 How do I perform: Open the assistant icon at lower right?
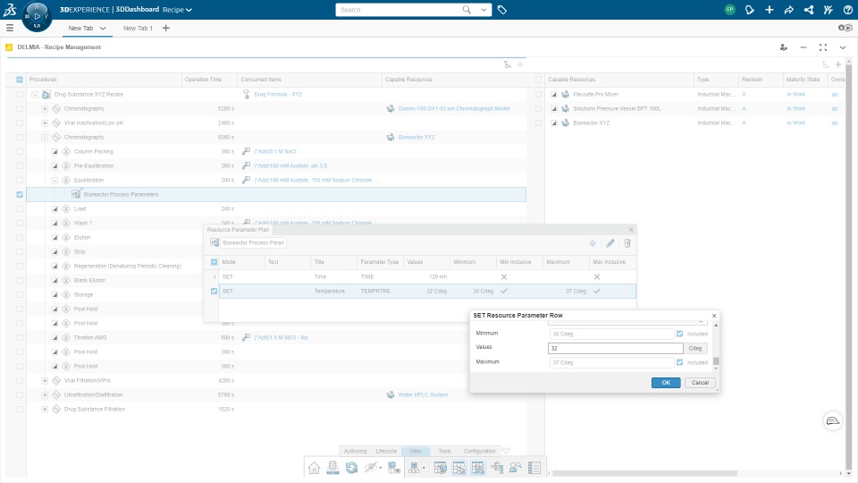(x=833, y=420)
